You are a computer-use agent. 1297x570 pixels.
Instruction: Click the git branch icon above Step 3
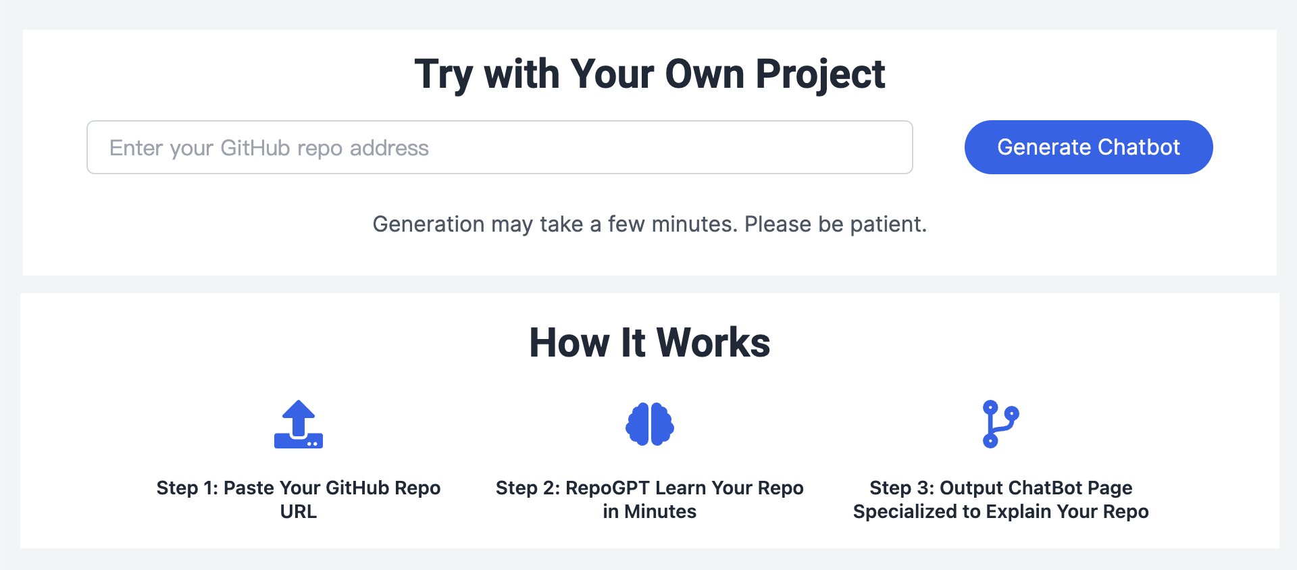click(1000, 424)
